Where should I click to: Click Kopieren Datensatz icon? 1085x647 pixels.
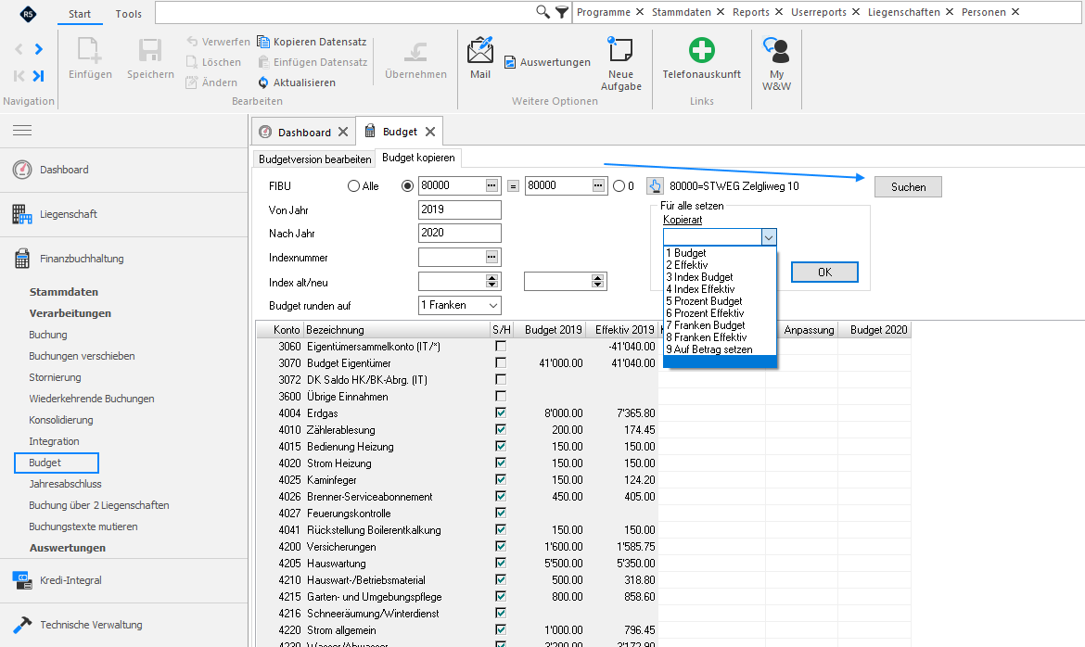263,42
